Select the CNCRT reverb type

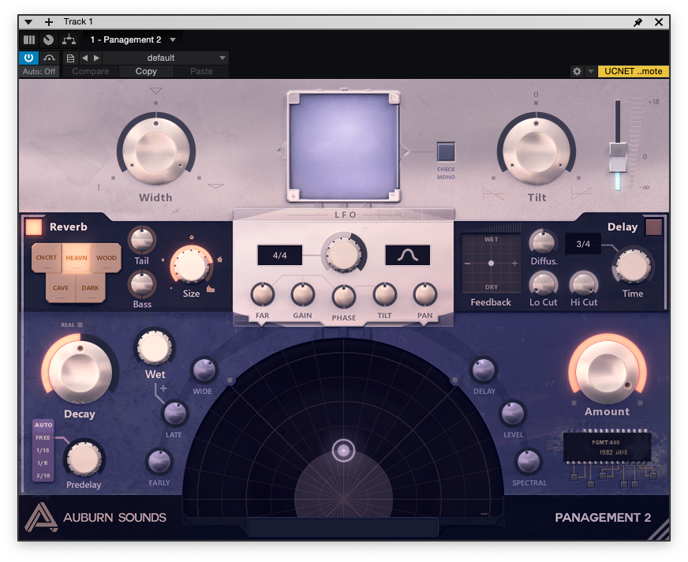(x=46, y=258)
